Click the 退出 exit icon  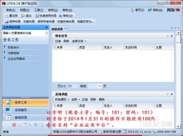(23, 16)
